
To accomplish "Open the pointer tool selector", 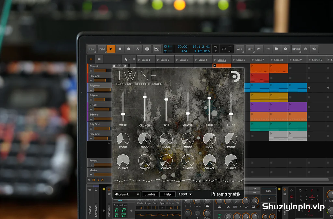I will click(x=127, y=59).
